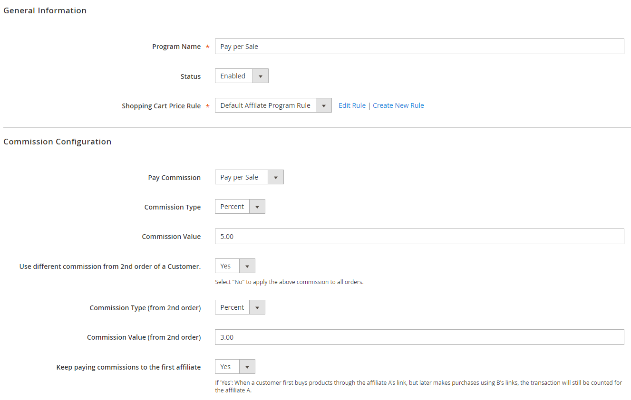Click the Program Name label
Image resolution: width=631 pixels, height=400 pixels.
point(176,47)
